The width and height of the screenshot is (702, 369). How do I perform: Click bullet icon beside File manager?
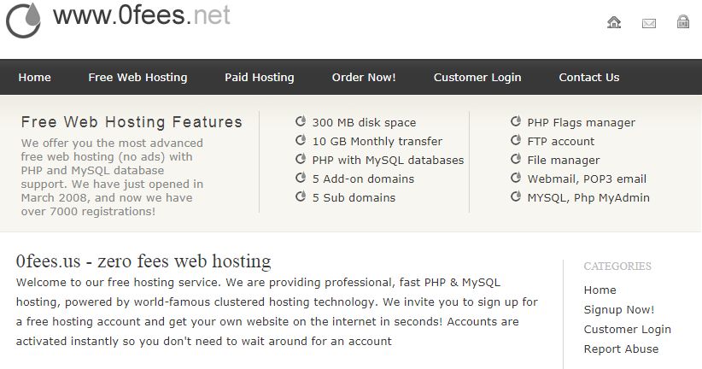click(x=516, y=159)
